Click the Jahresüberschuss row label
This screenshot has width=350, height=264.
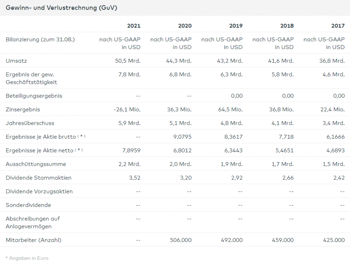30,123
